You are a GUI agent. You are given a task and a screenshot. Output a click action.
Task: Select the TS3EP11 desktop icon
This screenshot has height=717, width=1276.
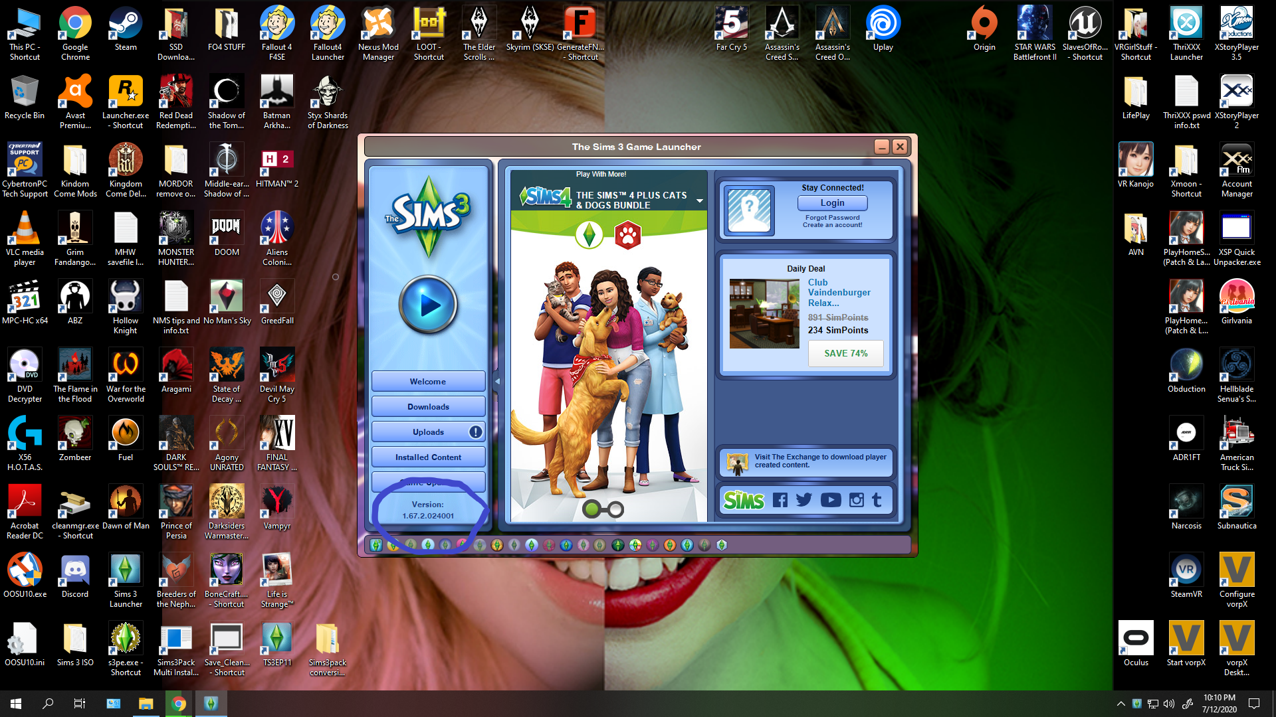(x=277, y=644)
